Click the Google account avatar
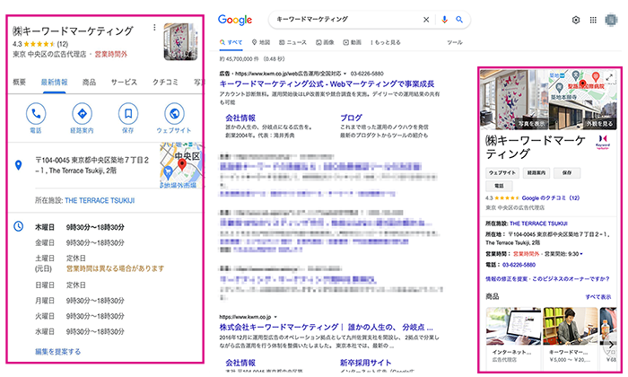The height and width of the screenshot is (377, 628). pos(611,20)
